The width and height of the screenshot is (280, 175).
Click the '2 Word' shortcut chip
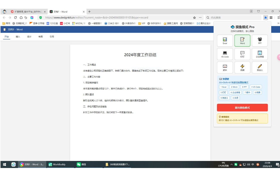click(x=234, y=87)
